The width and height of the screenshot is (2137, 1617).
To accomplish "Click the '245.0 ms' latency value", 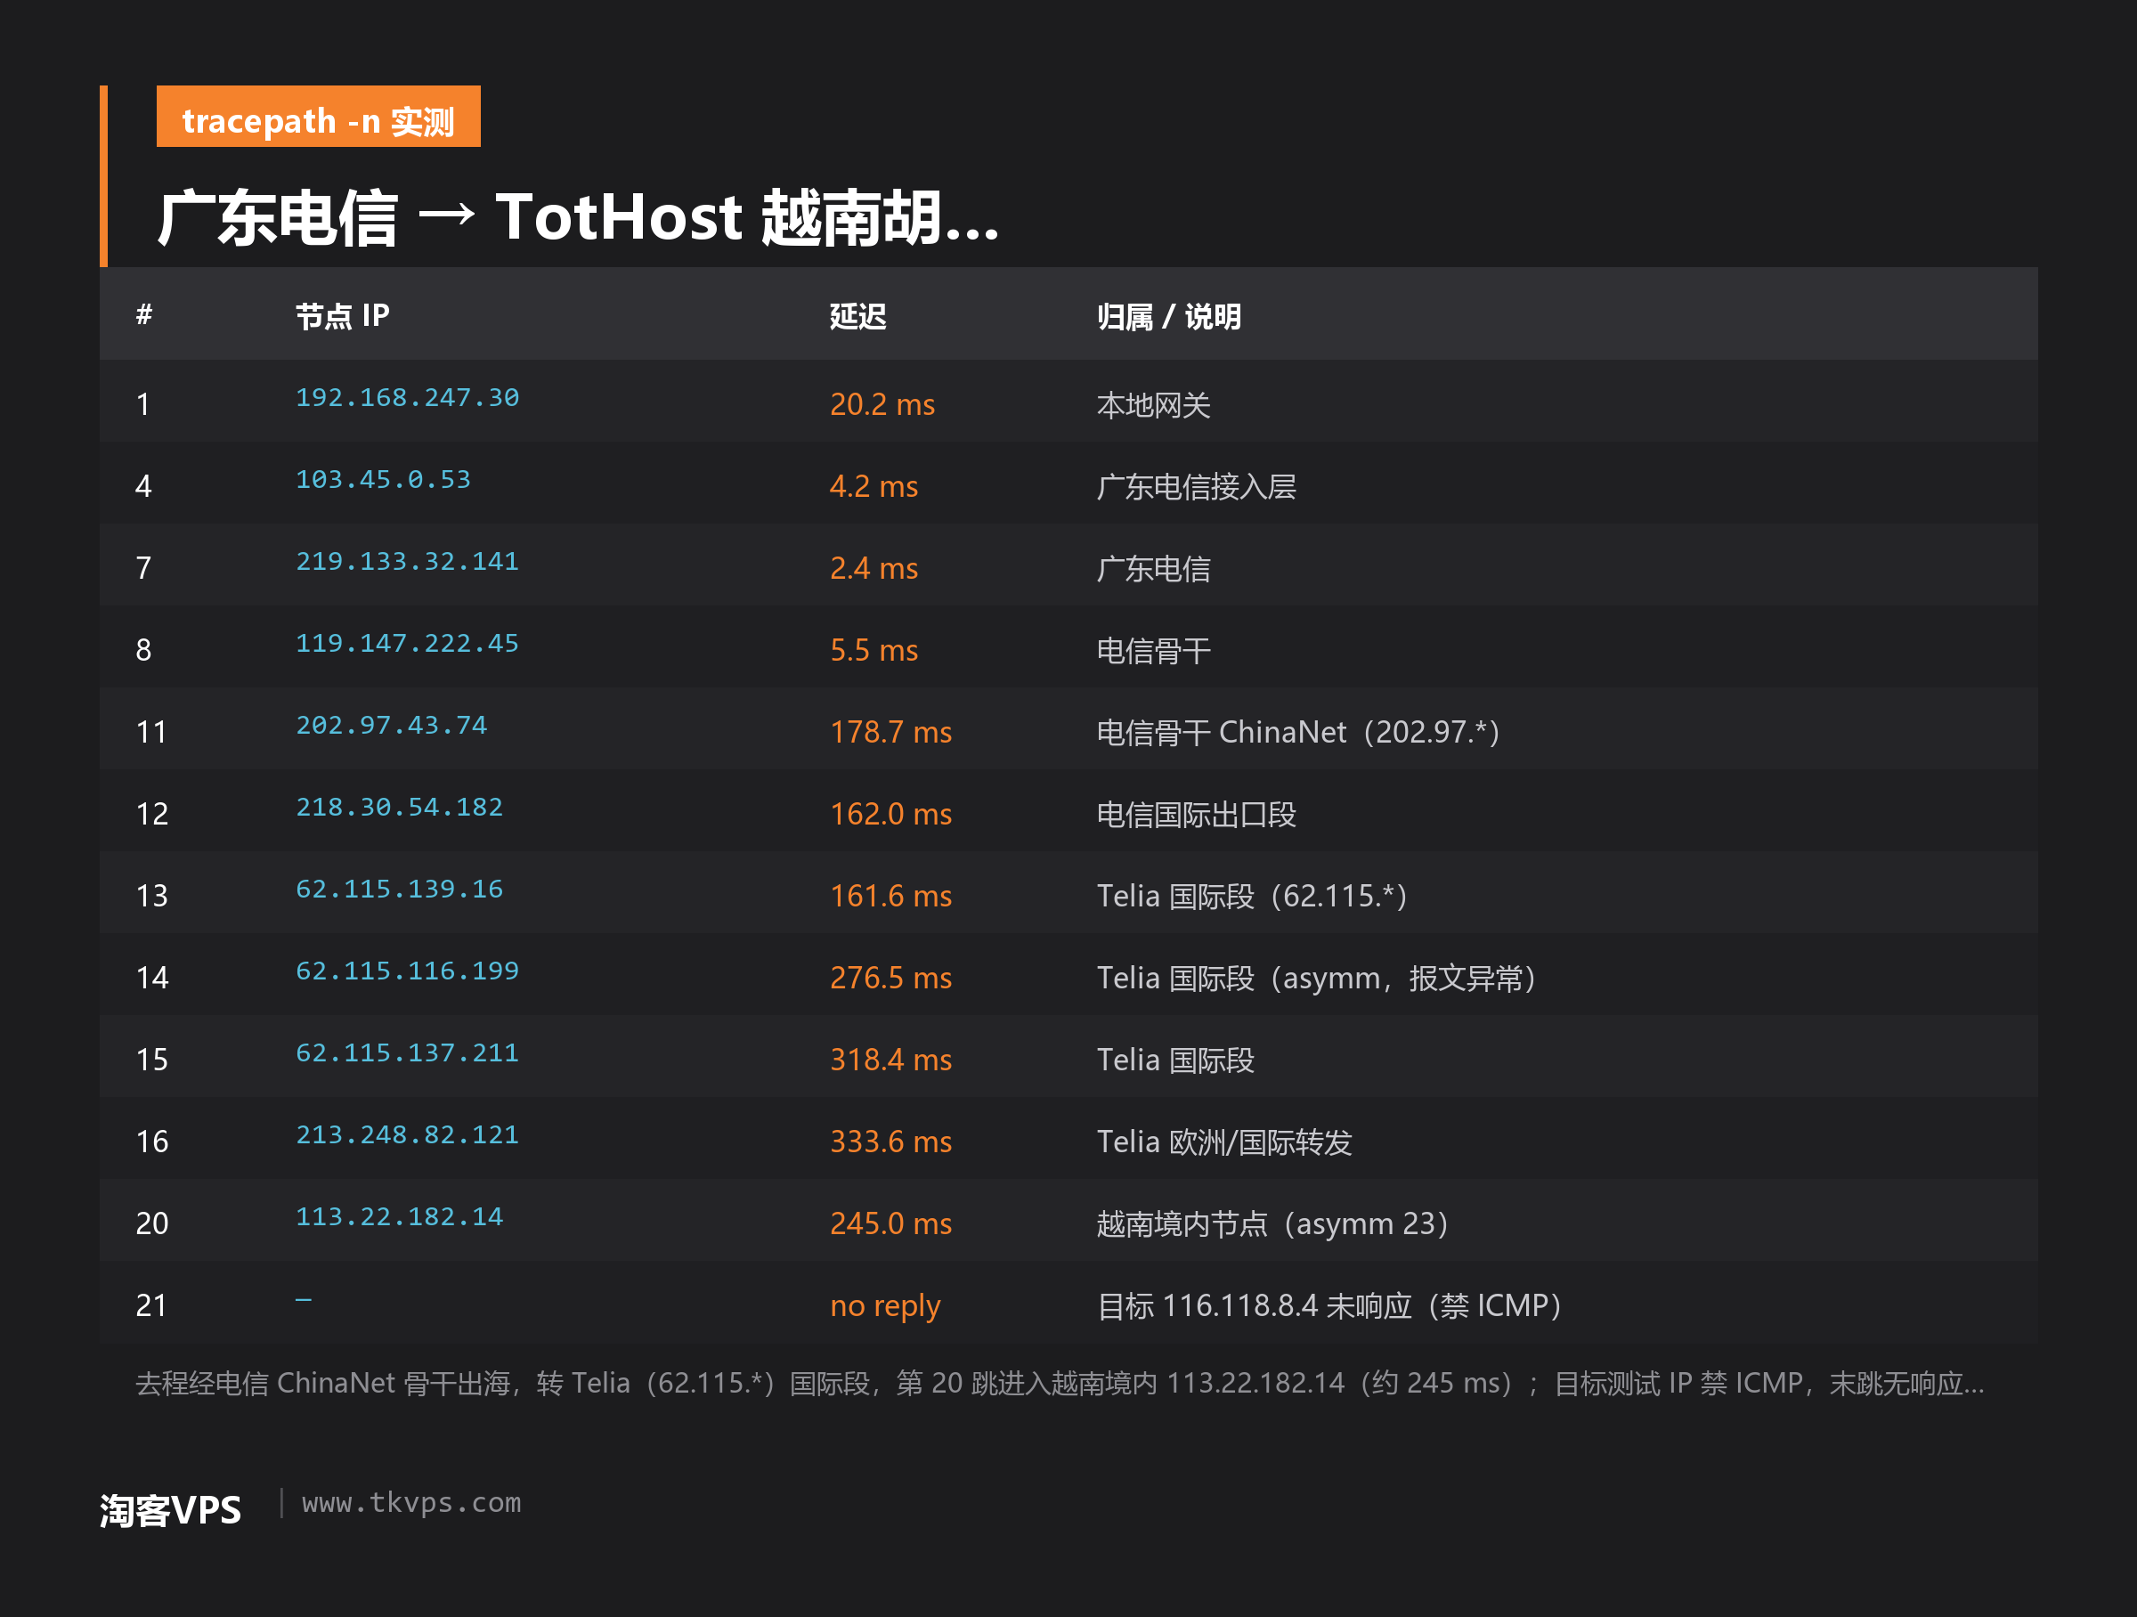I will 890,1225.
